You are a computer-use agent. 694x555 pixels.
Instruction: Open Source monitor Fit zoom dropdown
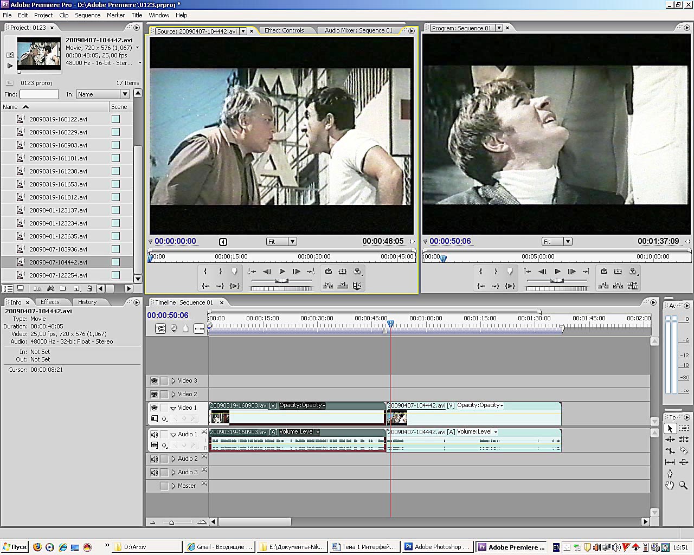[281, 242]
